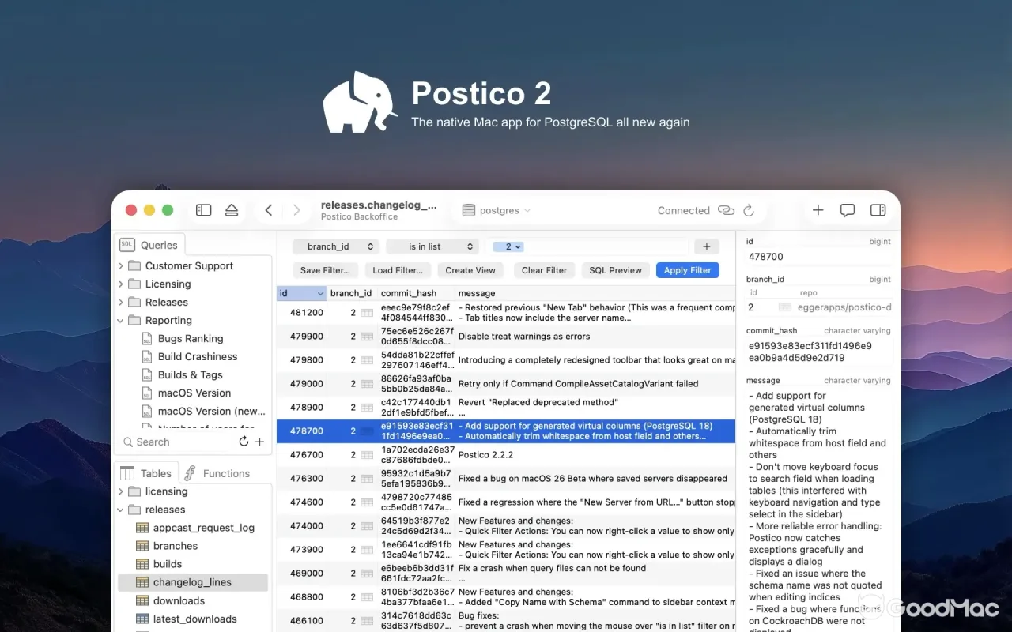This screenshot has width=1012, height=632.
Task: Click the Create View button
Action: tap(470, 270)
